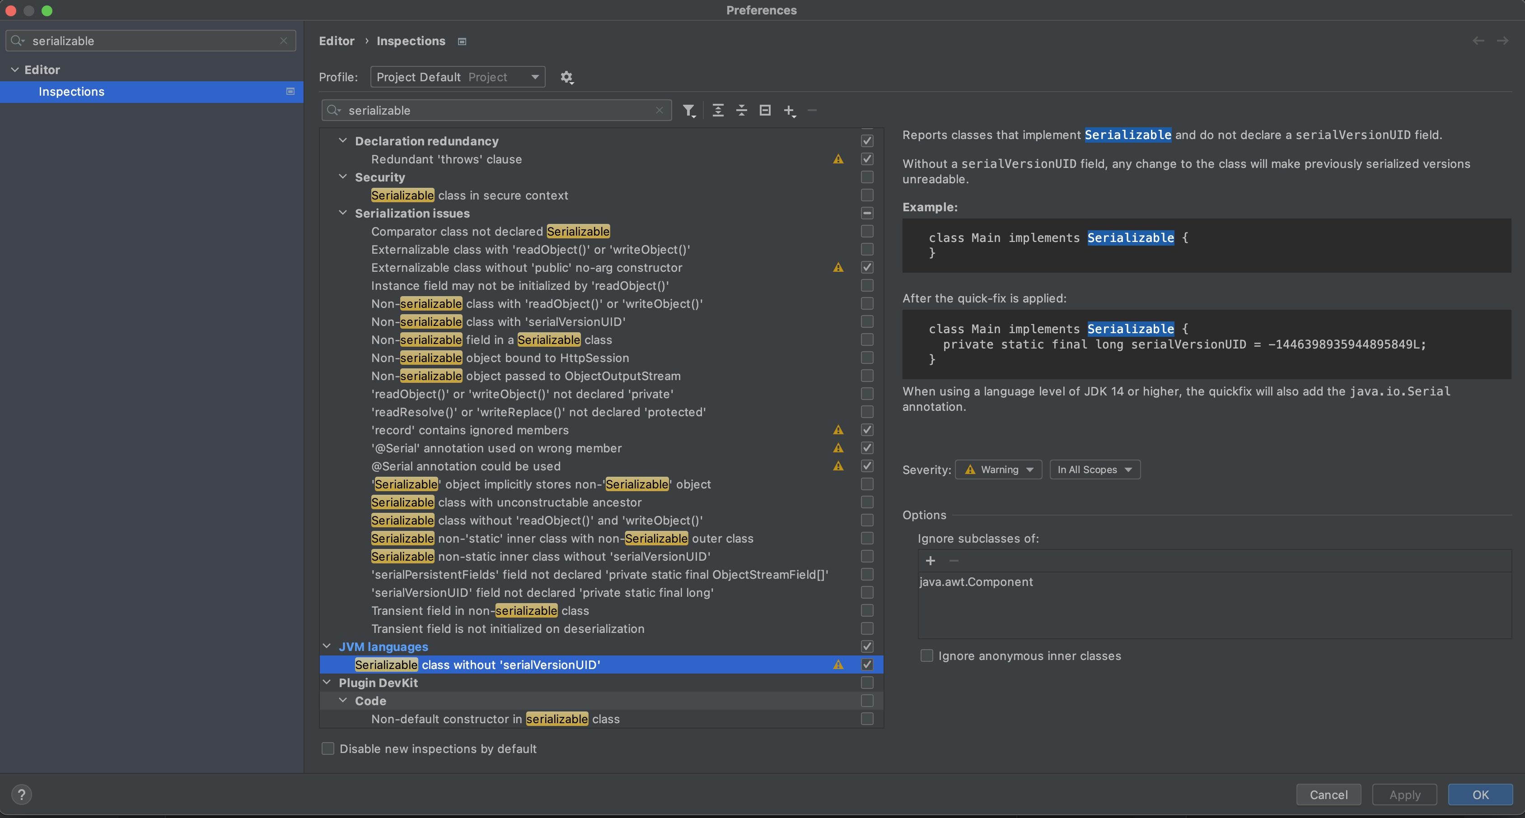The image size is (1525, 818).
Task: Click the filter inspections funnel icon
Action: tap(688, 111)
